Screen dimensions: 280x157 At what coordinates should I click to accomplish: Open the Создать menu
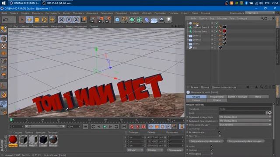point(25,13)
